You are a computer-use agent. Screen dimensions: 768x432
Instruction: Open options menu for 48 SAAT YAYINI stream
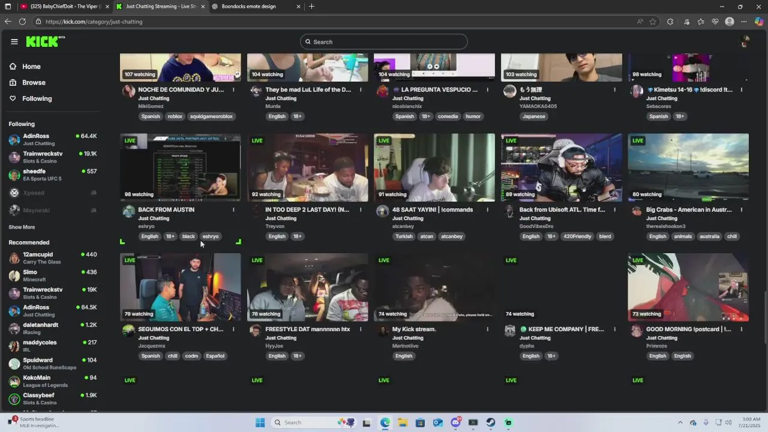point(487,209)
